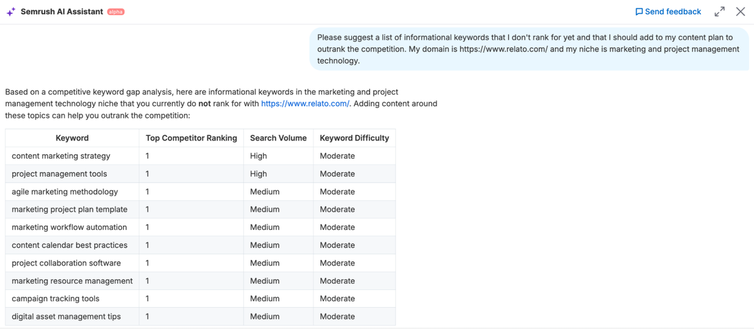Click the Send feedback speech bubble icon
This screenshot has height=329, width=754.
(639, 12)
